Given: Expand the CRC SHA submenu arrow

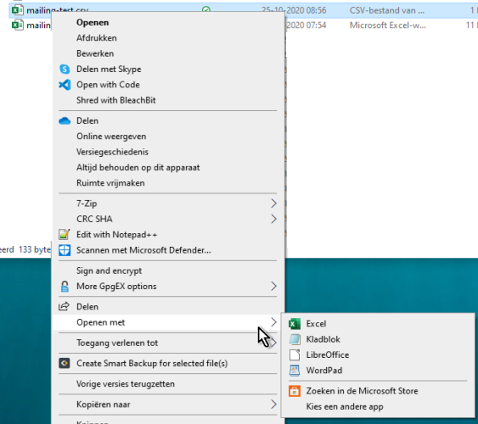Looking at the screenshot, I should [273, 219].
